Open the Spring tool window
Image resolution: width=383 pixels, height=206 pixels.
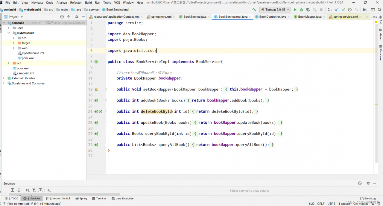(81, 199)
